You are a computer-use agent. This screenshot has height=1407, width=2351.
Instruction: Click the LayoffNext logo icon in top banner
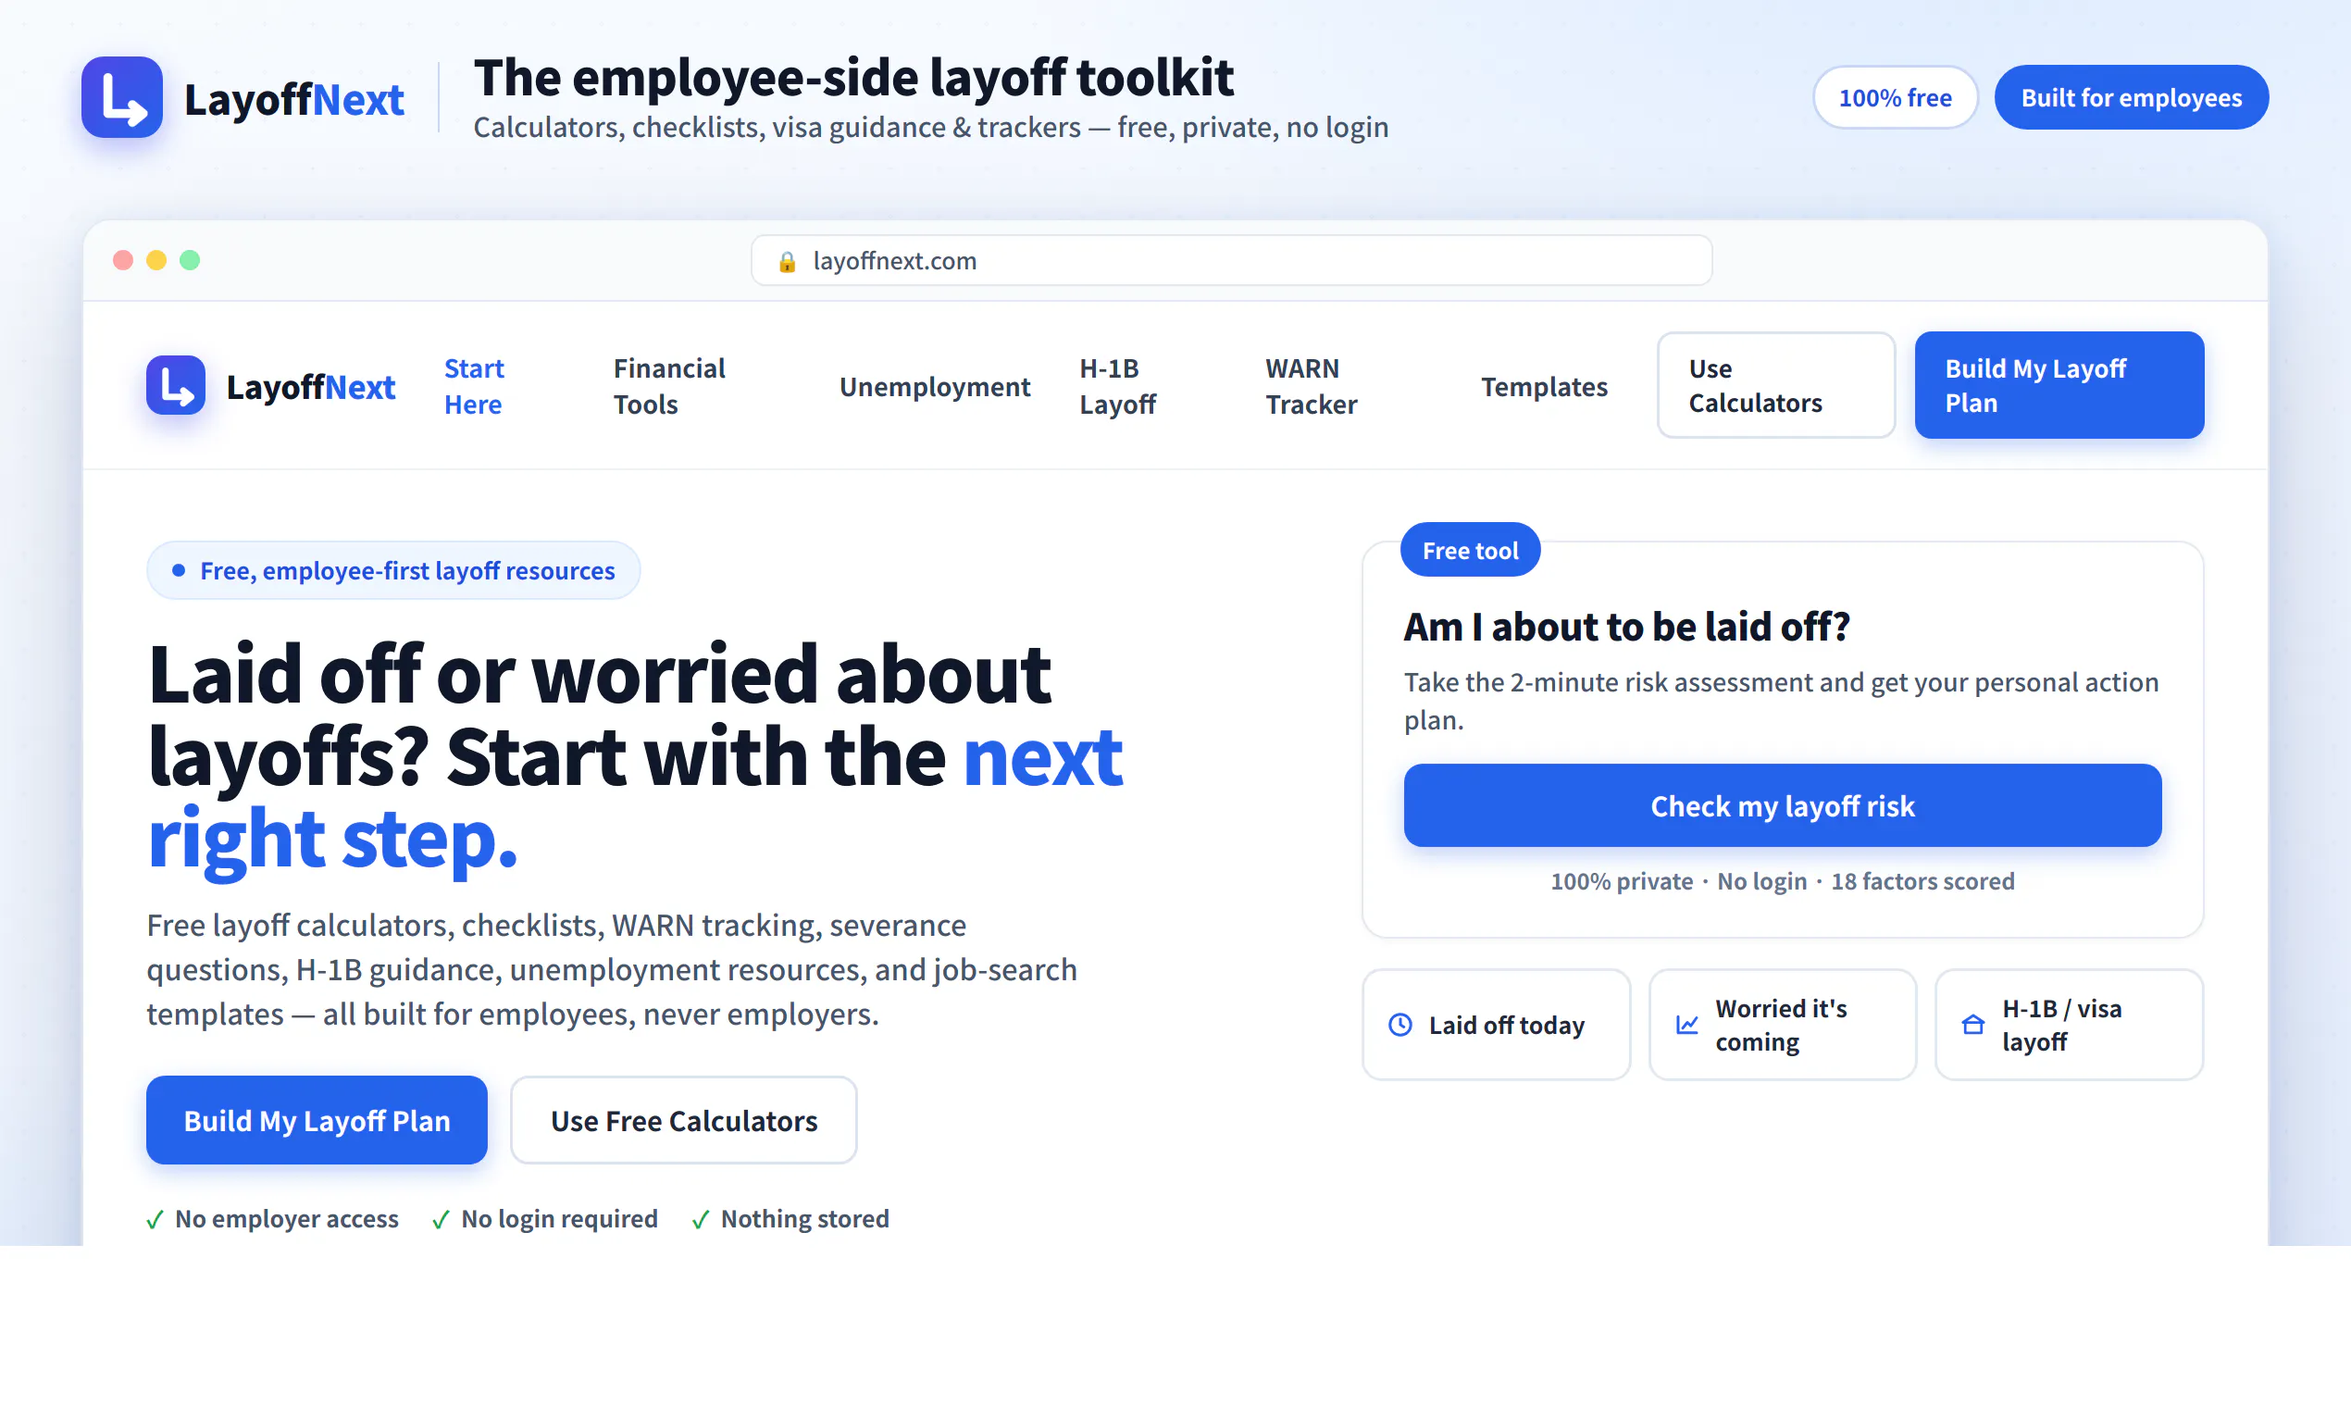point(121,96)
